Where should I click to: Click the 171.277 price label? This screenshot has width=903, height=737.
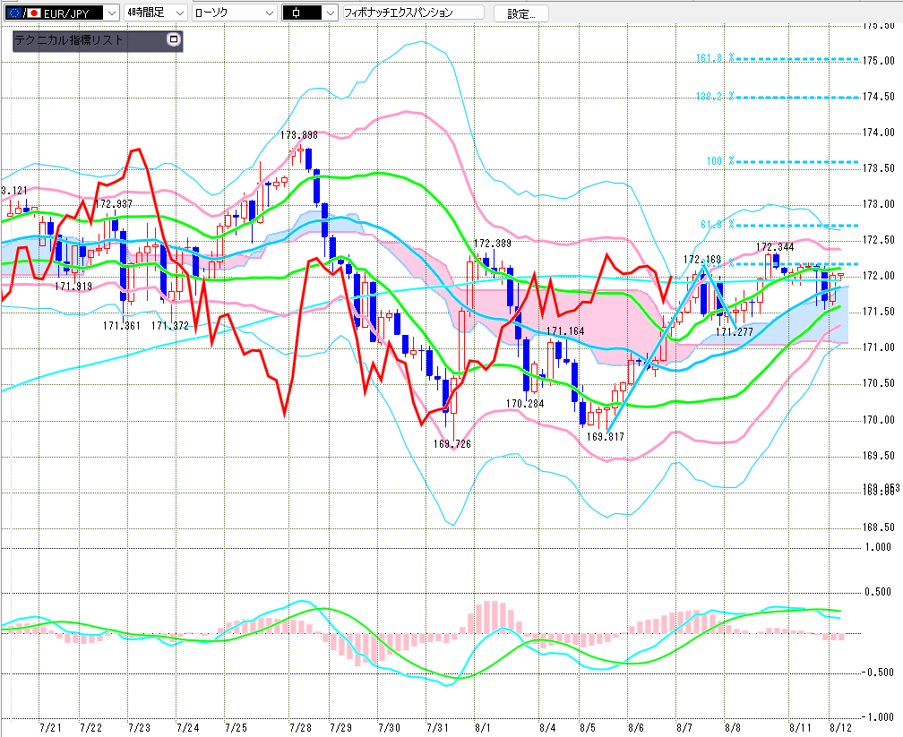pyautogui.click(x=735, y=332)
